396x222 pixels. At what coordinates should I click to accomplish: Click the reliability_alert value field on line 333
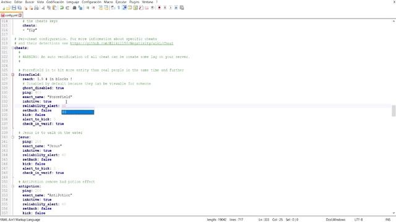point(64,106)
